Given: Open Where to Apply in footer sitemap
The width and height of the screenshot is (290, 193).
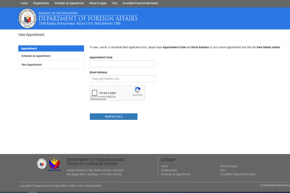Looking at the screenshot, I should [229, 166].
